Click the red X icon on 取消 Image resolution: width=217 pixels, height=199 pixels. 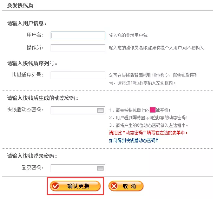pos(114,186)
